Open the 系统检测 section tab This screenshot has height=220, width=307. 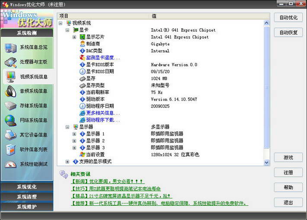27,33
